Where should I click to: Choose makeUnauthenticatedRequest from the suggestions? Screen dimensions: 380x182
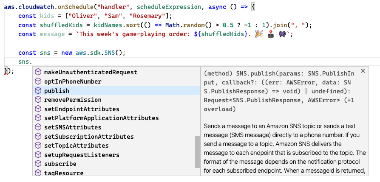(116, 72)
